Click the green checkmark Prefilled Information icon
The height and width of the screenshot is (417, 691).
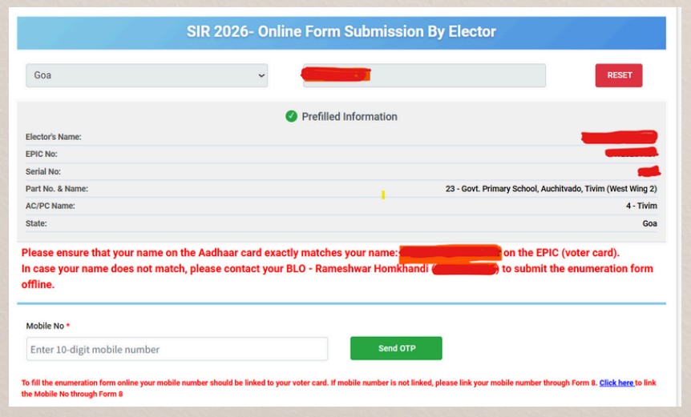pos(292,116)
